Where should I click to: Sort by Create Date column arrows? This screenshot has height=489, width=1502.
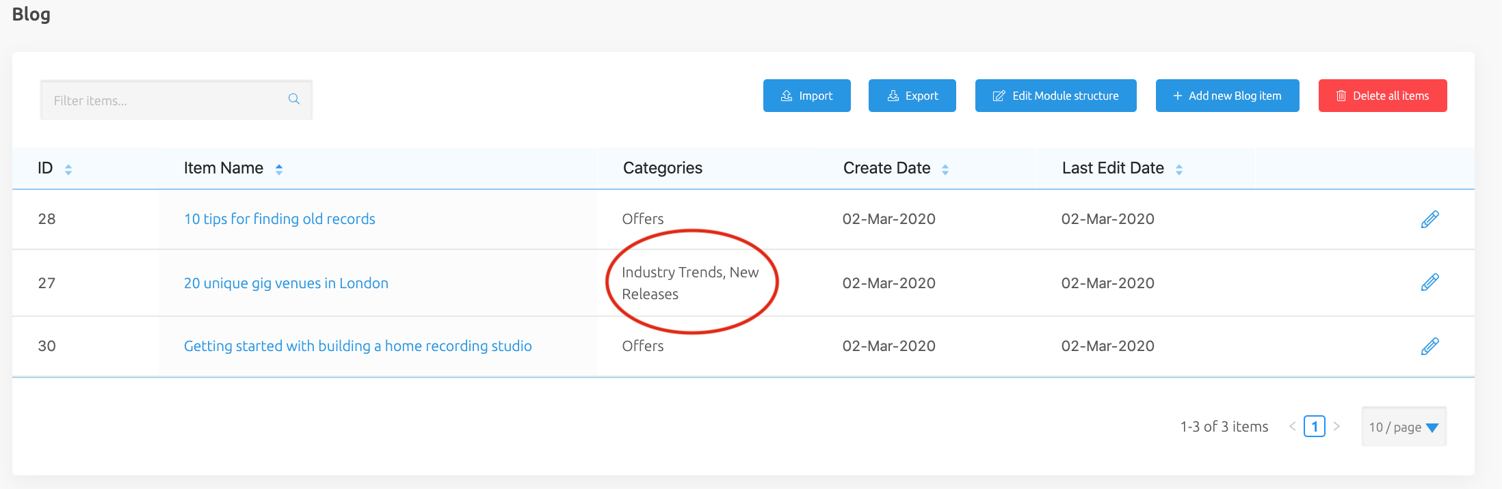click(945, 169)
